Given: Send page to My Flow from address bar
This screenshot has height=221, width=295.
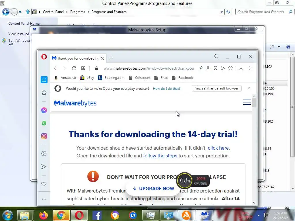Looking at the screenshot, I should click(223, 68).
